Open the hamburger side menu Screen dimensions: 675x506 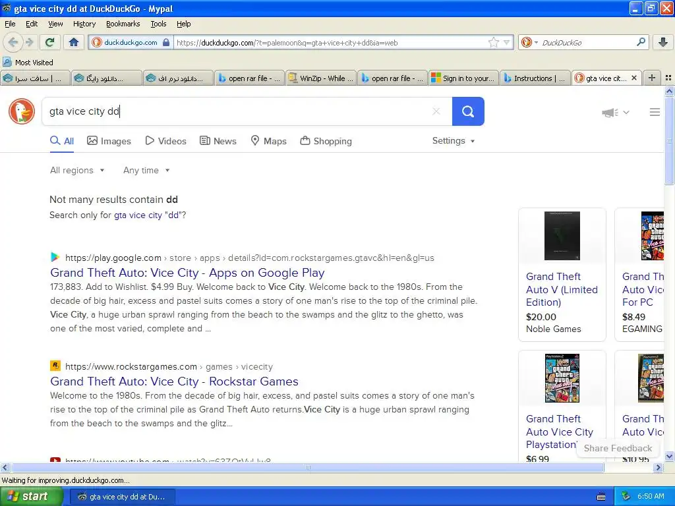655,112
